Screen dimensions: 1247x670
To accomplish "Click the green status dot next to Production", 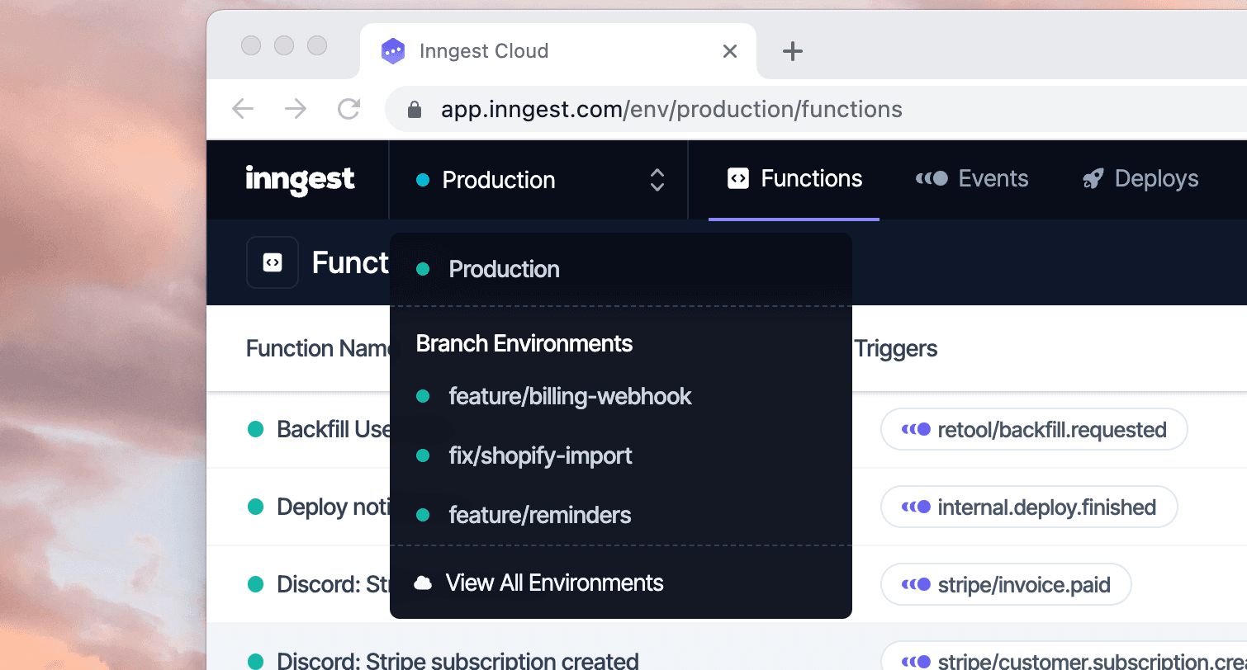I will click(424, 268).
